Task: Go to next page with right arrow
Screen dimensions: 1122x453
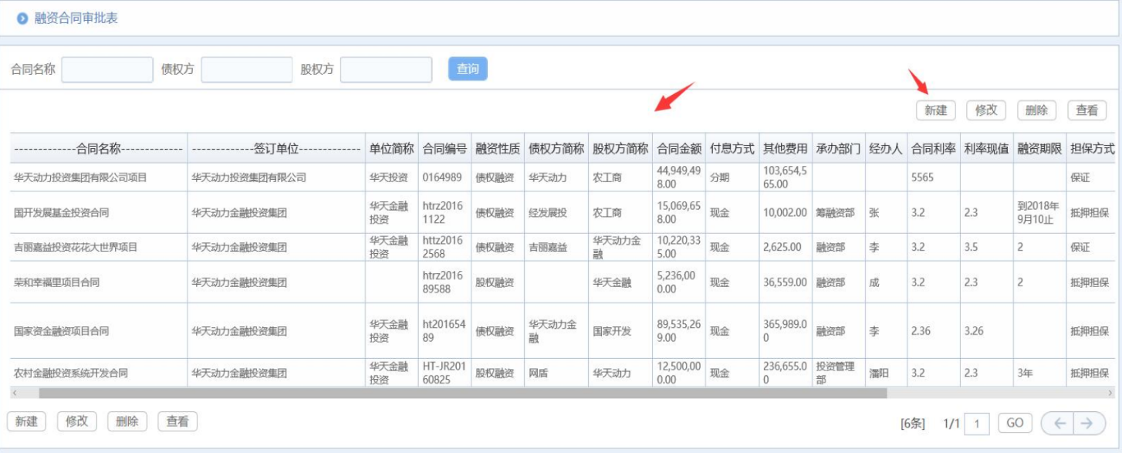Action: pos(1087,423)
